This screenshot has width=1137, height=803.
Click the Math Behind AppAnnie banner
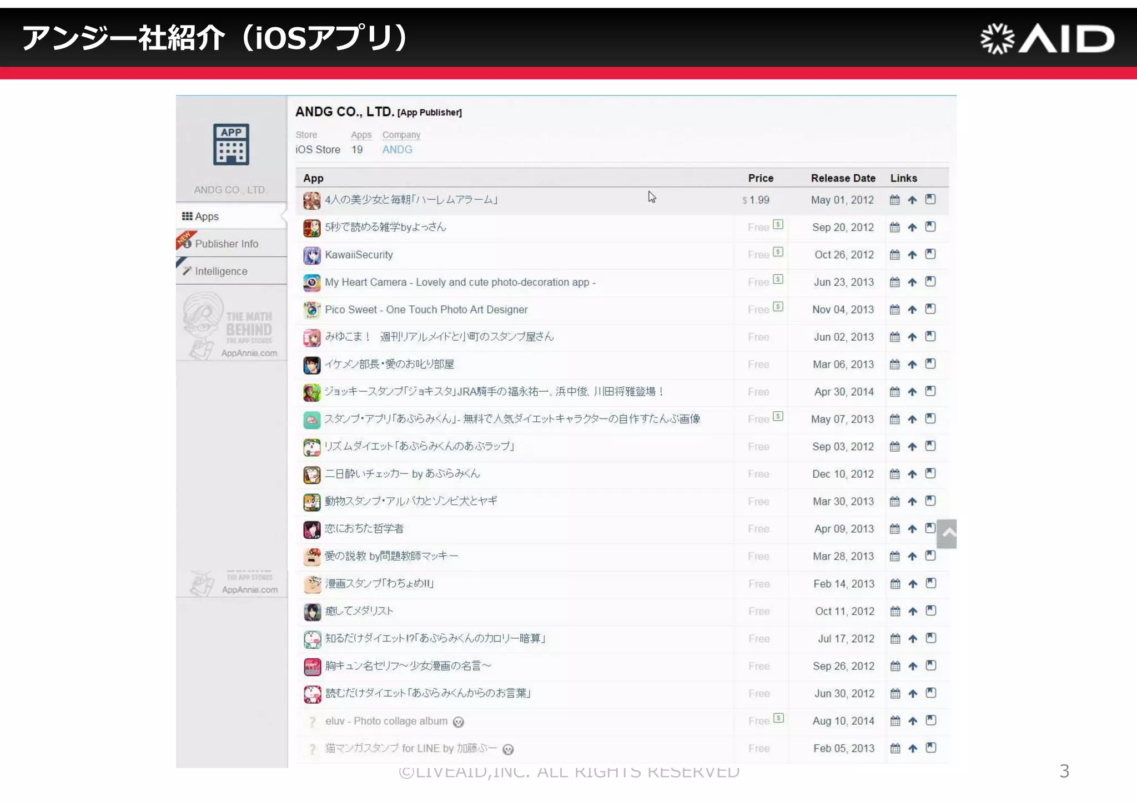[232, 327]
